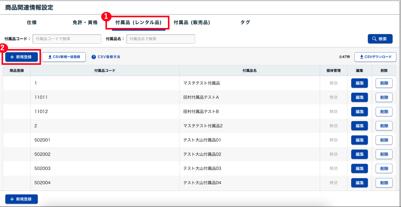
Task: Click the upload icon in the CSV新規一括登録 button
Action: [49, 57]
